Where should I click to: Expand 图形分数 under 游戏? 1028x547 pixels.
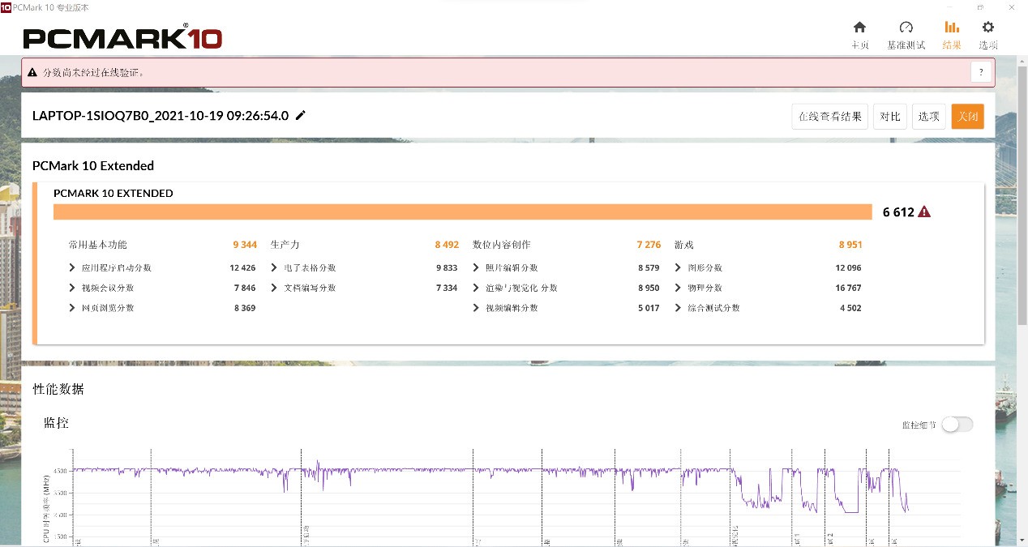click(679, 268)
